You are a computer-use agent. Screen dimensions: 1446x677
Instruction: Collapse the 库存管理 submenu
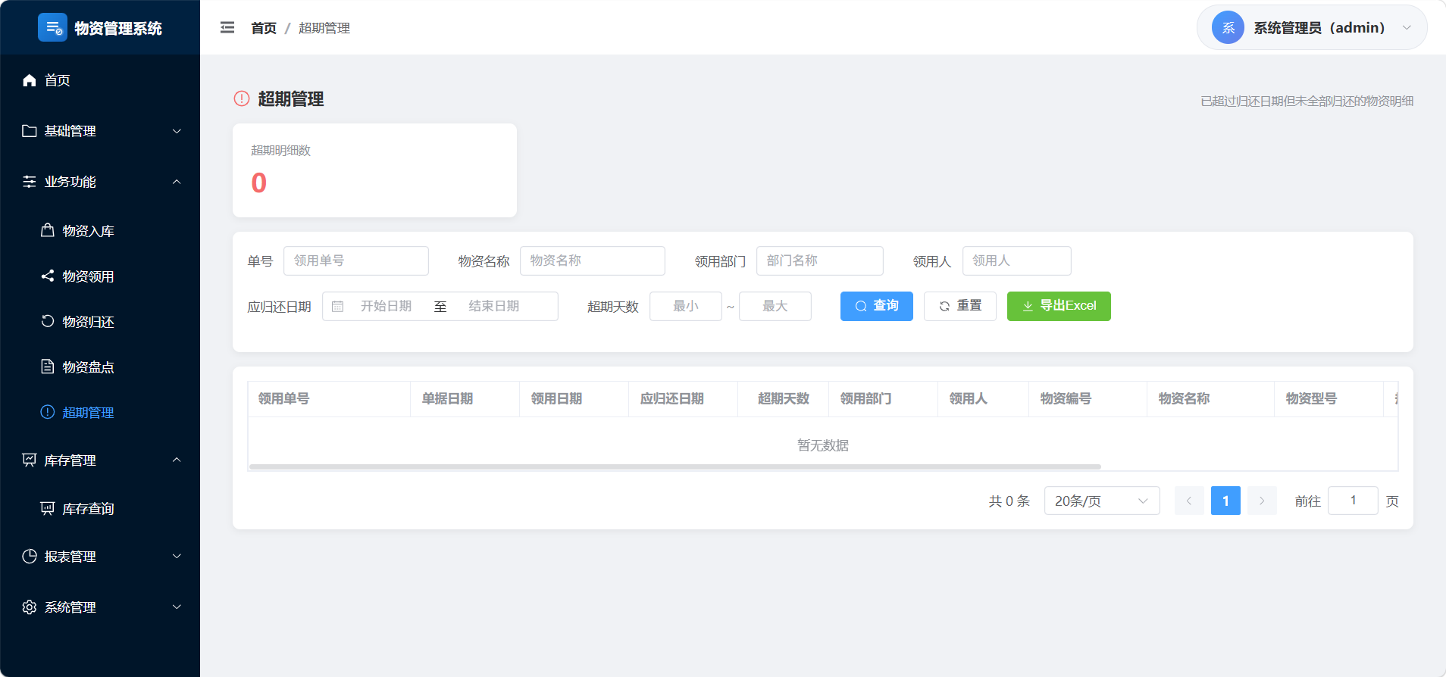(100, 460)
